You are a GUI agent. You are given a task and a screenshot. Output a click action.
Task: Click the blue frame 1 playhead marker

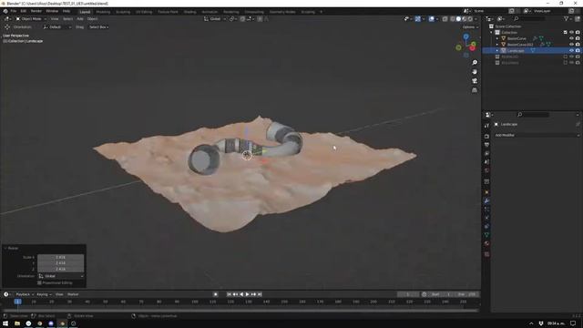17,302
